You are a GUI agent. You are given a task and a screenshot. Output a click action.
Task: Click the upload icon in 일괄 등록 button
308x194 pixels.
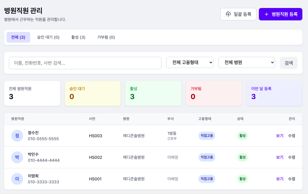(x=228, y=14)
